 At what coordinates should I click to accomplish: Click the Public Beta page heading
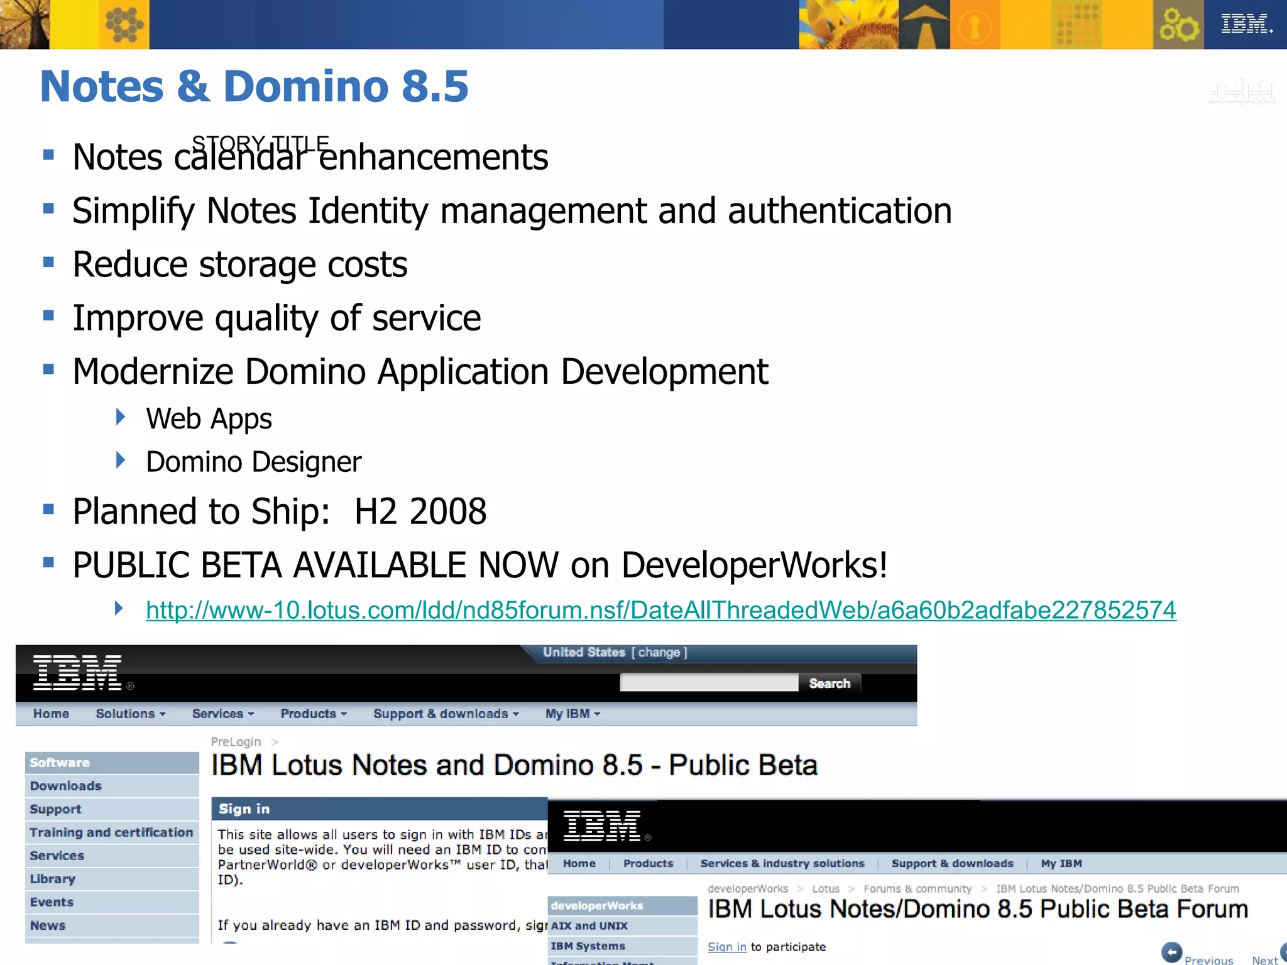514,765
